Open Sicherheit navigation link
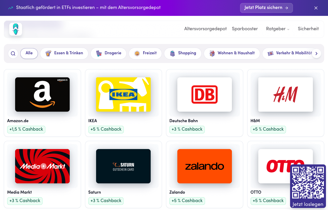 coord(308,29)
